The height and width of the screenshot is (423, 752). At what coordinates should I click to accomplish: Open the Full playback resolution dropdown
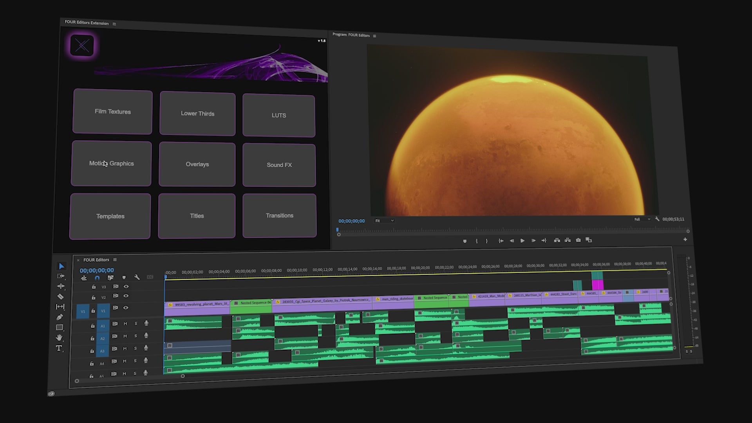(642, 219)
